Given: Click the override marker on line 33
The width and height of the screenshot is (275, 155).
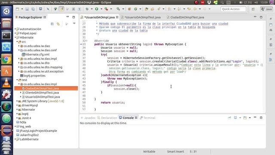Looking at the screenshot, I should pos(81,44).
